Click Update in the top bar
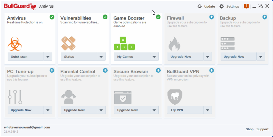The width and height of the screenshot is (273, 137). 206,6
